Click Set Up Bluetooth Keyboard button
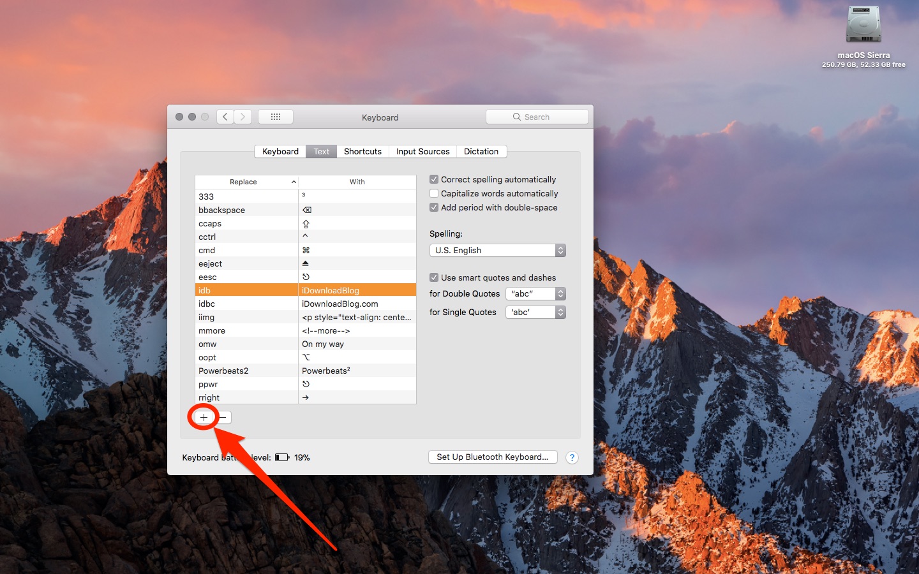Image resolution: width=919 pixels, height=574 pixels. click(x=492, y=457)
